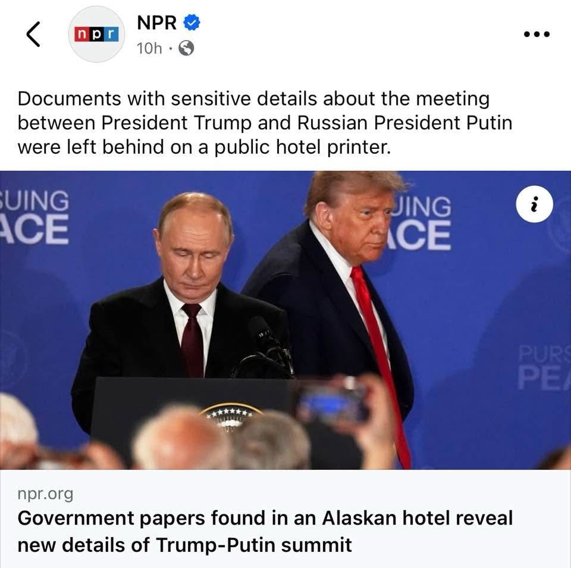The height and width of the screenshot is (568, 571).
Task: Open the three-dot post options menu
Action: tap(537, 35)
